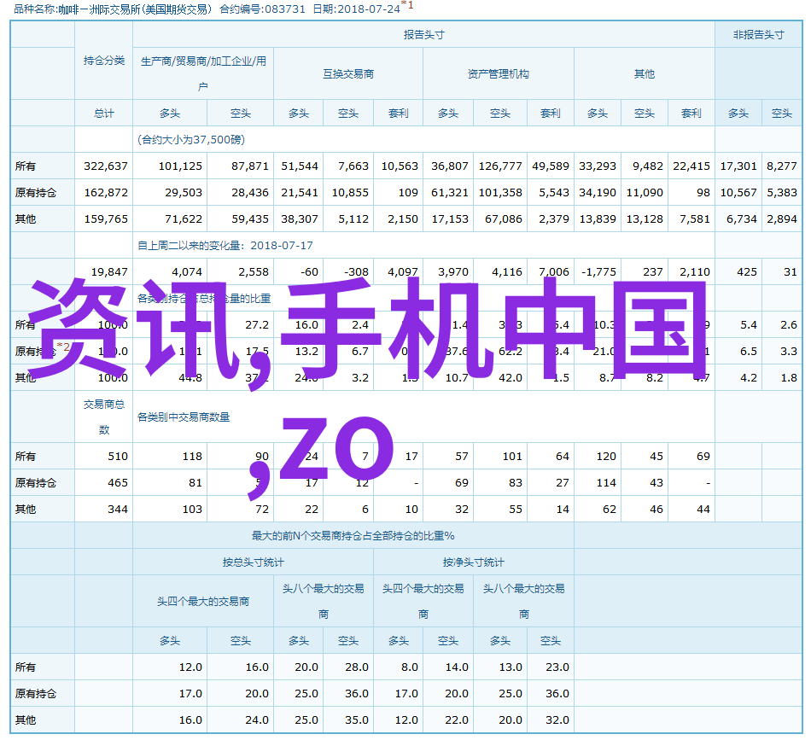Click cell value 49,589
811x740 pixels.
click(x=551, y=166)
